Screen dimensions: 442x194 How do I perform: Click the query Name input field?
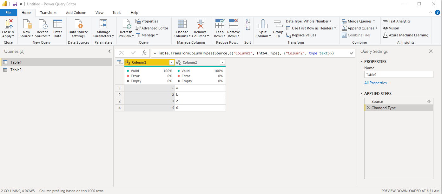[x=399, y=74]
